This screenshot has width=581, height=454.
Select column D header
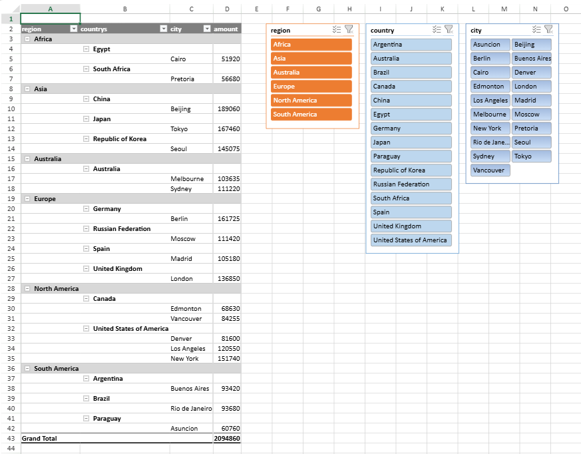tap(227, 9)
